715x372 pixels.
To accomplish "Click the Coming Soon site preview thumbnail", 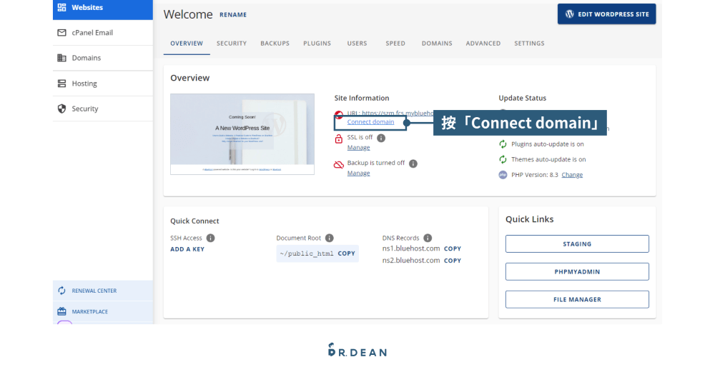I will pos(242,134).
